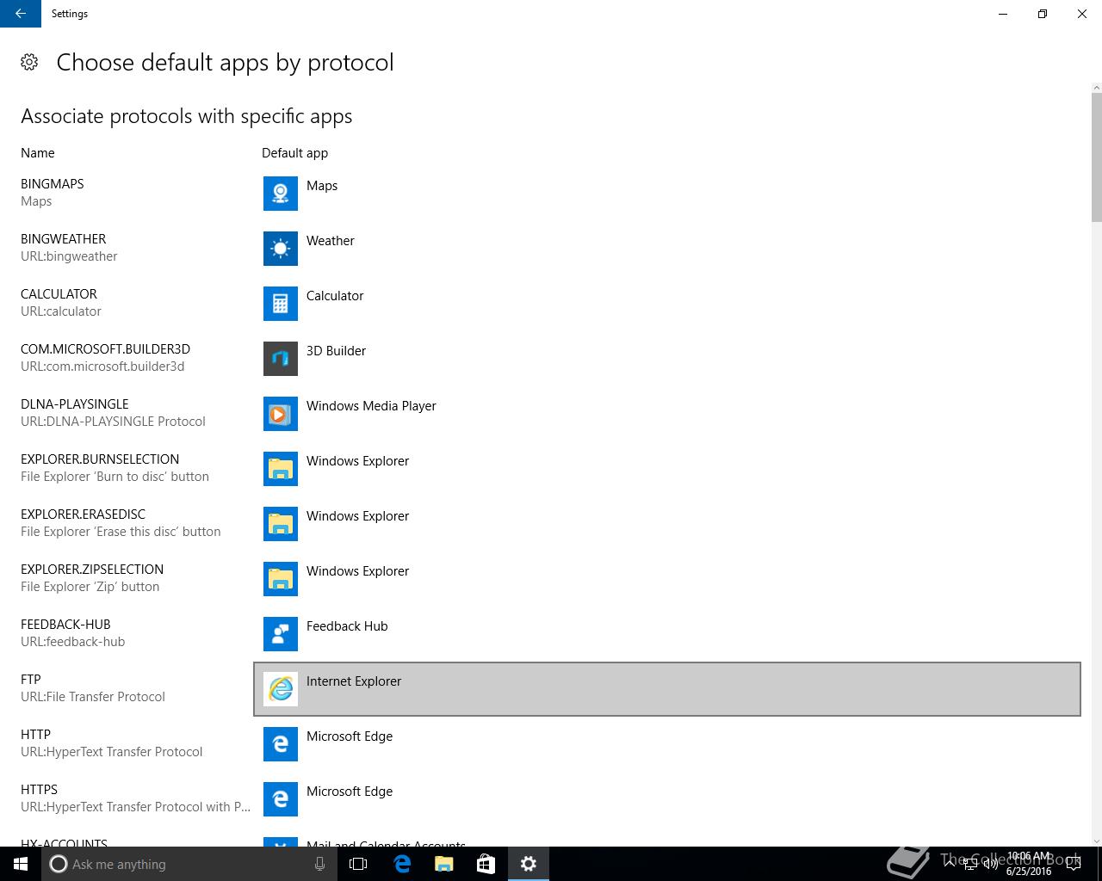The height and width of the screenshot is (881, 1102).
Task: Click Windows Explorer icon for EXPLORER.ERASEDISC
Action: click(x=281, y=524)
